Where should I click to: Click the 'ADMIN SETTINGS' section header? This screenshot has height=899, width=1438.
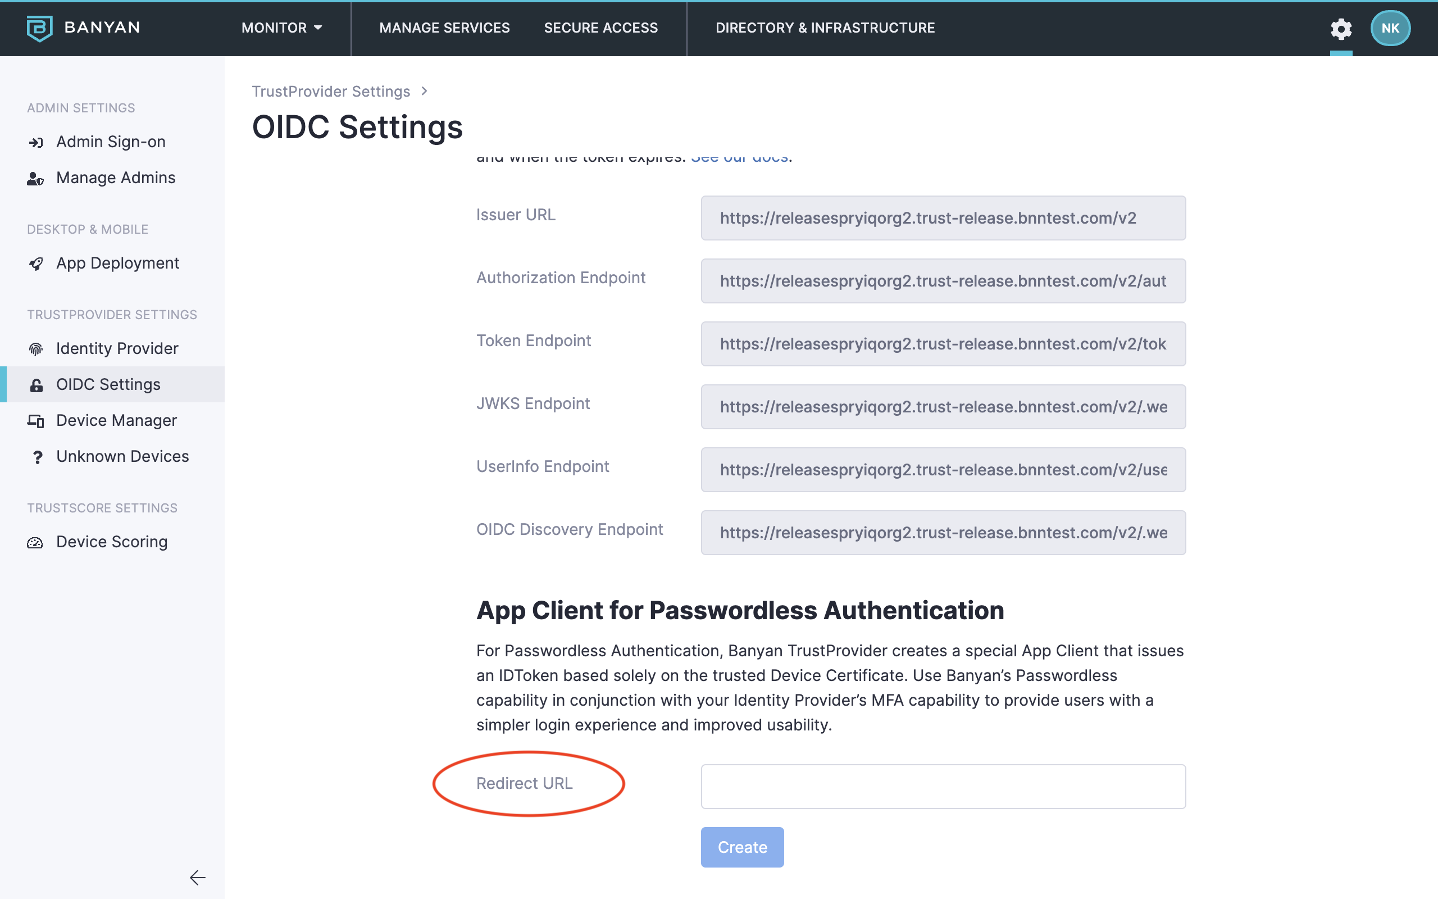tap(81, 108)
